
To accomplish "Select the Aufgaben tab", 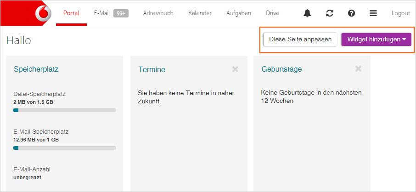I will (x=239, y=13).
